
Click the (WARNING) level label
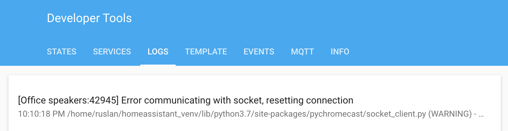click(x=450, y=114)
